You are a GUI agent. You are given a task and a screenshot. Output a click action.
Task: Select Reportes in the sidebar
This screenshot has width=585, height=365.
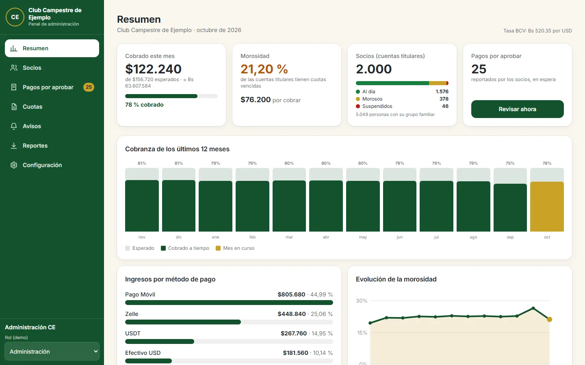pyautogui.click(x=52, y=146)
